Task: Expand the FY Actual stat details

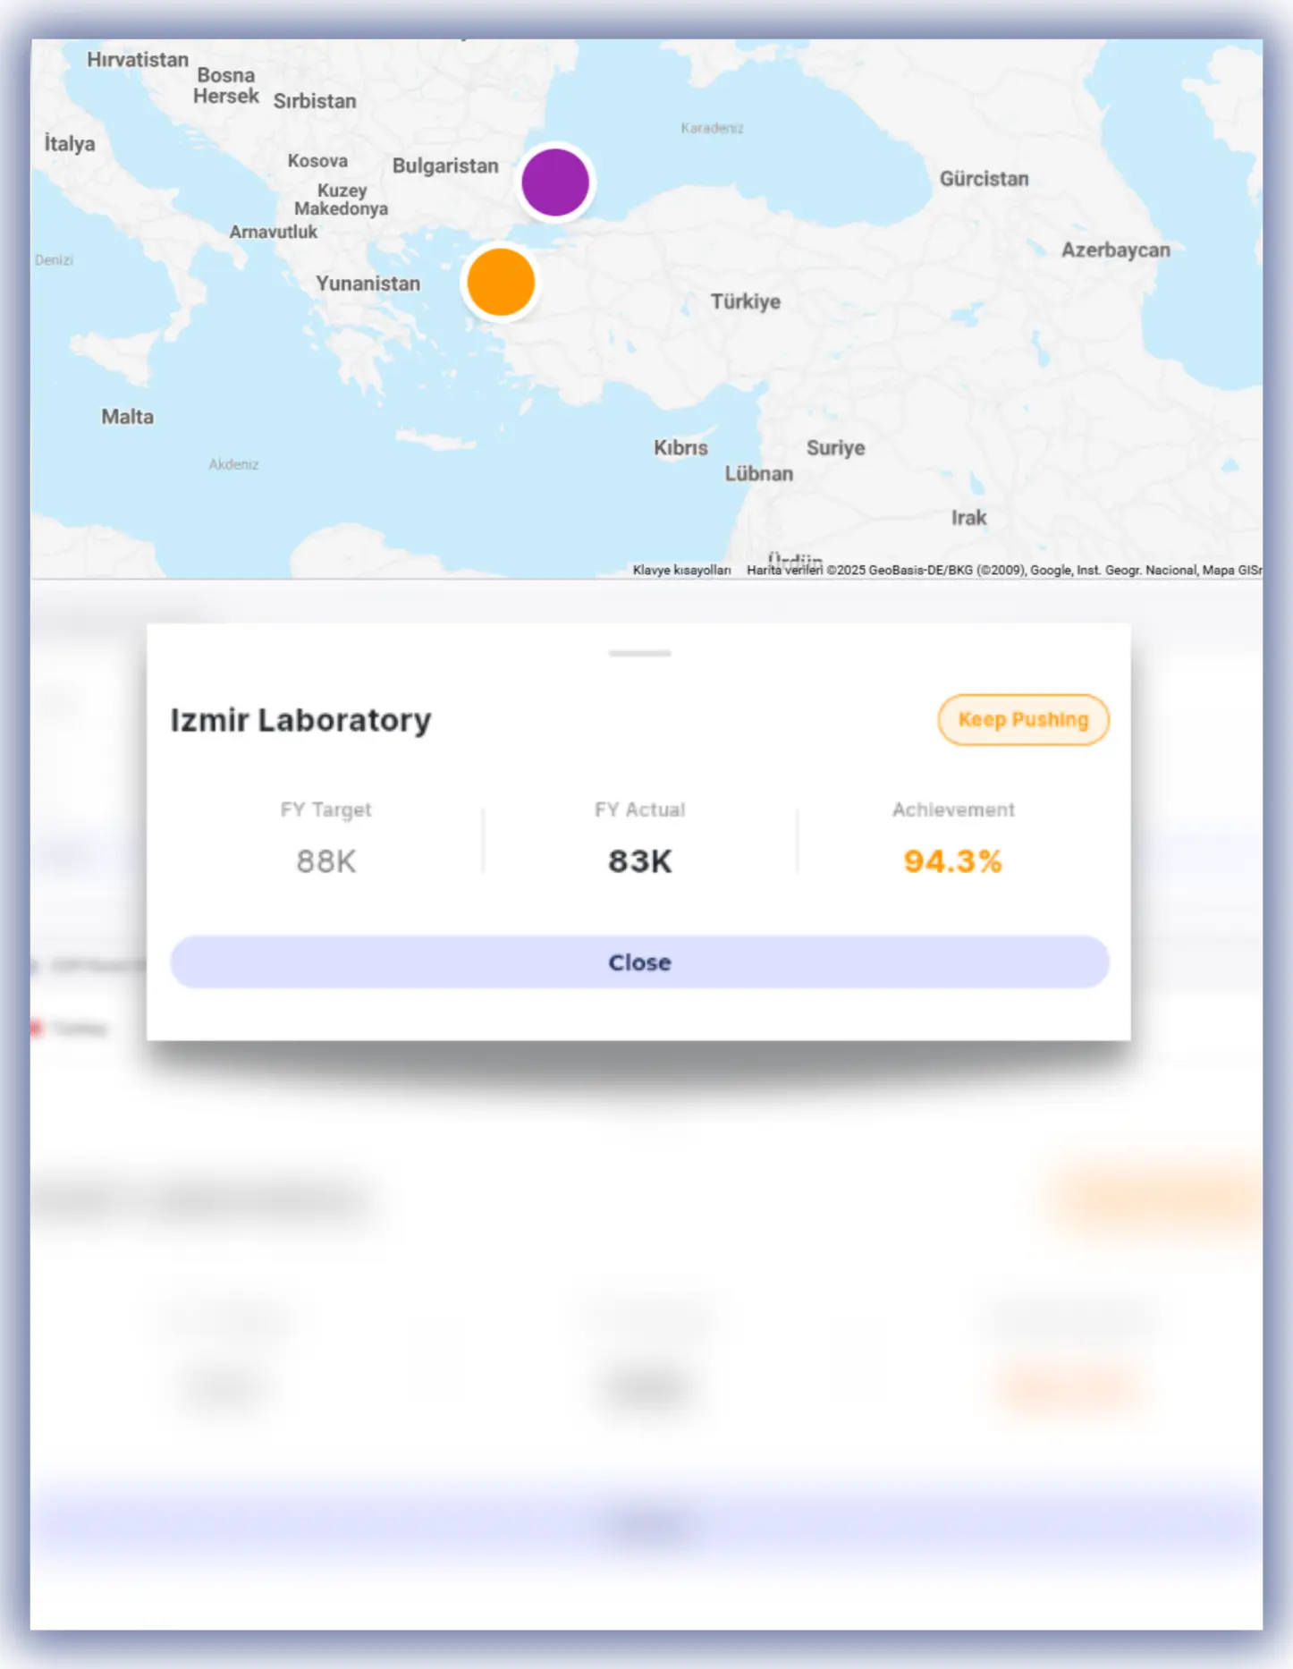Action: point(639,836)
